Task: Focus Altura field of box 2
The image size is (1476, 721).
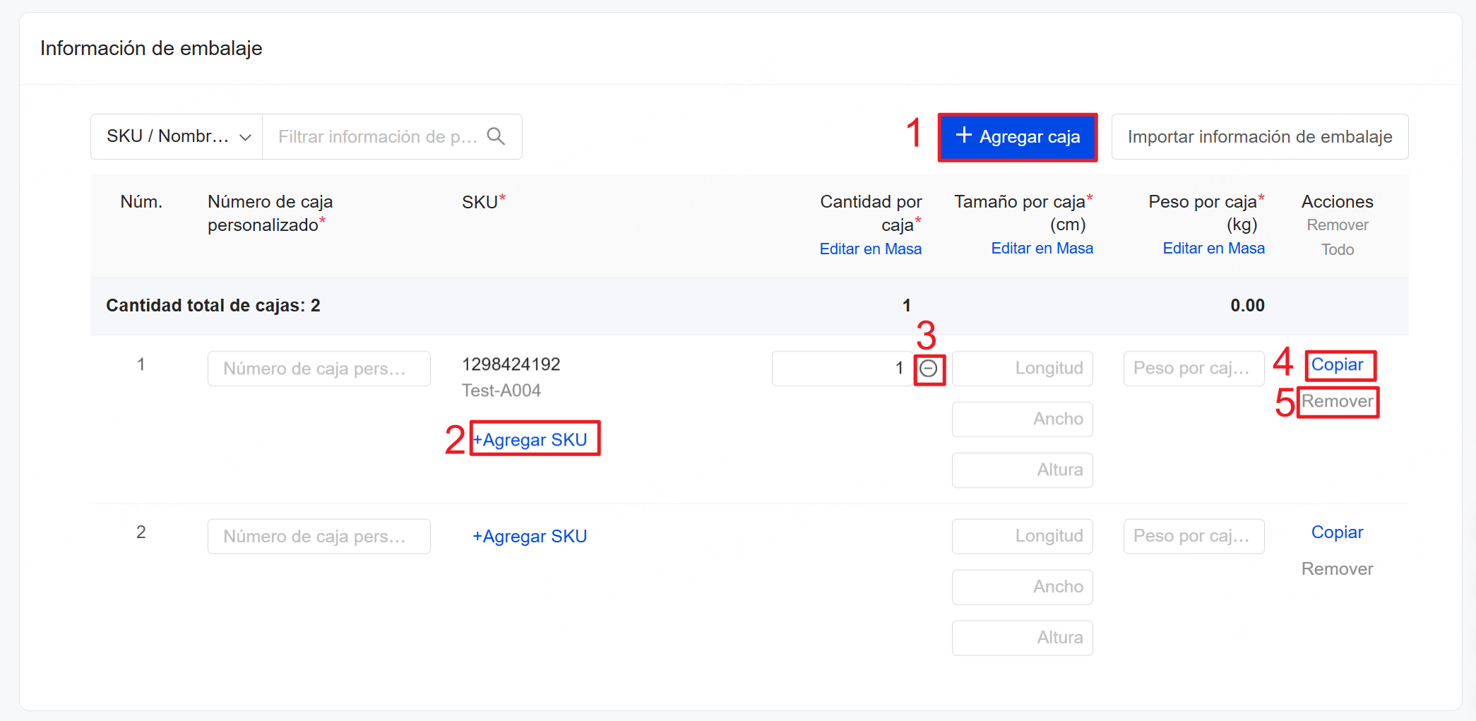Action: point(1023,638)
